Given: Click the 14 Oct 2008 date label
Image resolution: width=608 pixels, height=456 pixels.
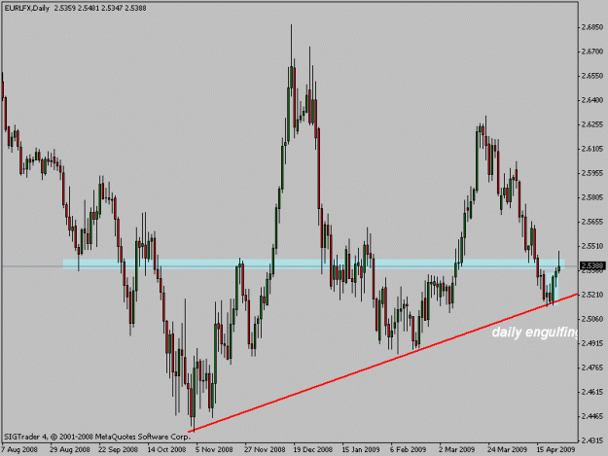Looking at the screenshot, I should point(166,449).
